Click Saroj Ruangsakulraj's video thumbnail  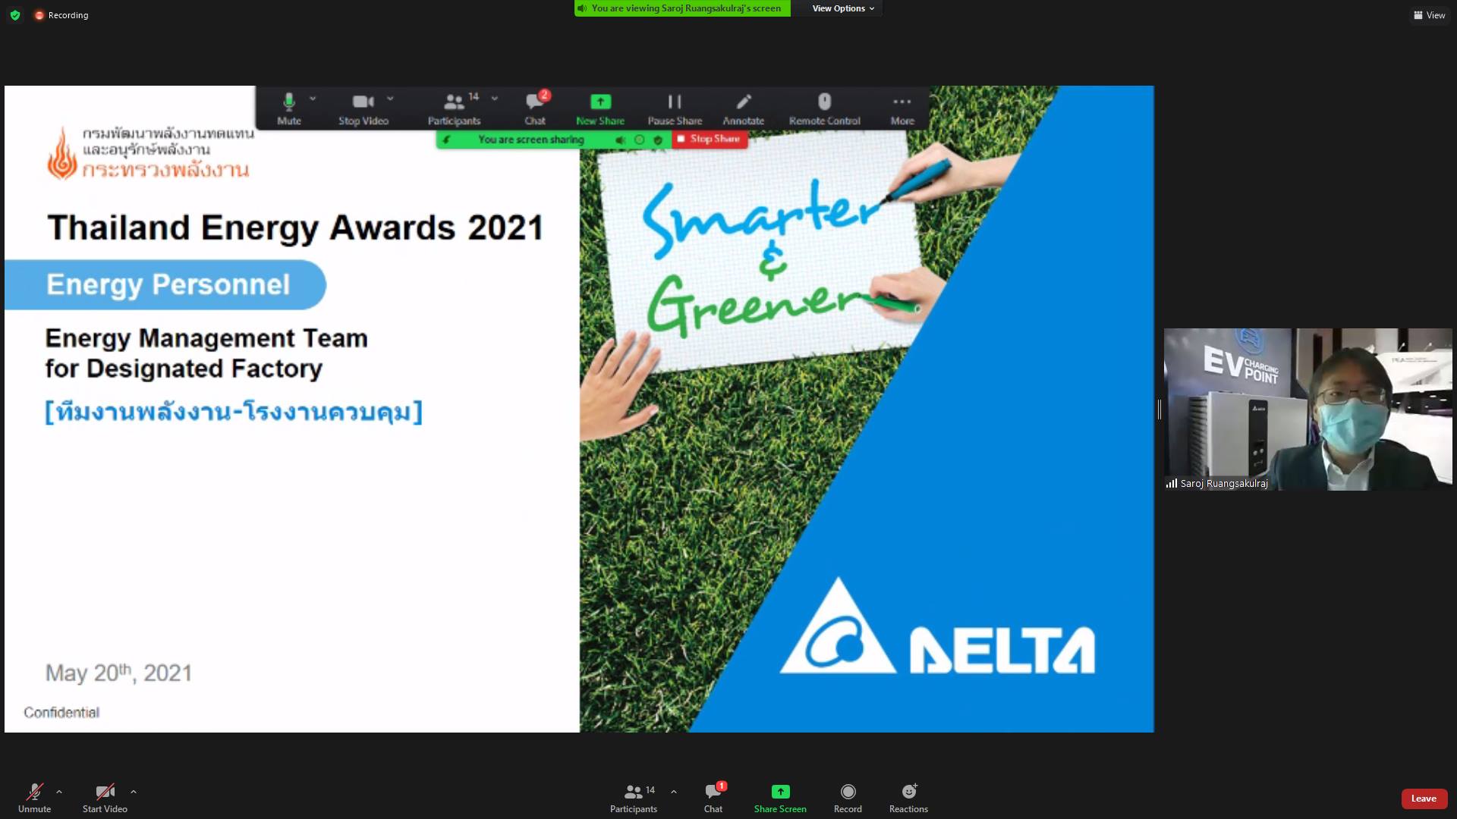1308,409
